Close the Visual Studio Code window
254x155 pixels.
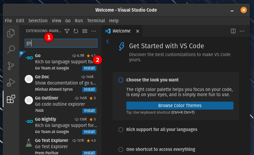pyautogui.click(x=244, y=10)
